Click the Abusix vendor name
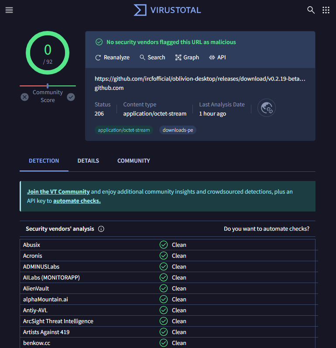This screenshot has width=336, height=348. (x=31, y=245)
